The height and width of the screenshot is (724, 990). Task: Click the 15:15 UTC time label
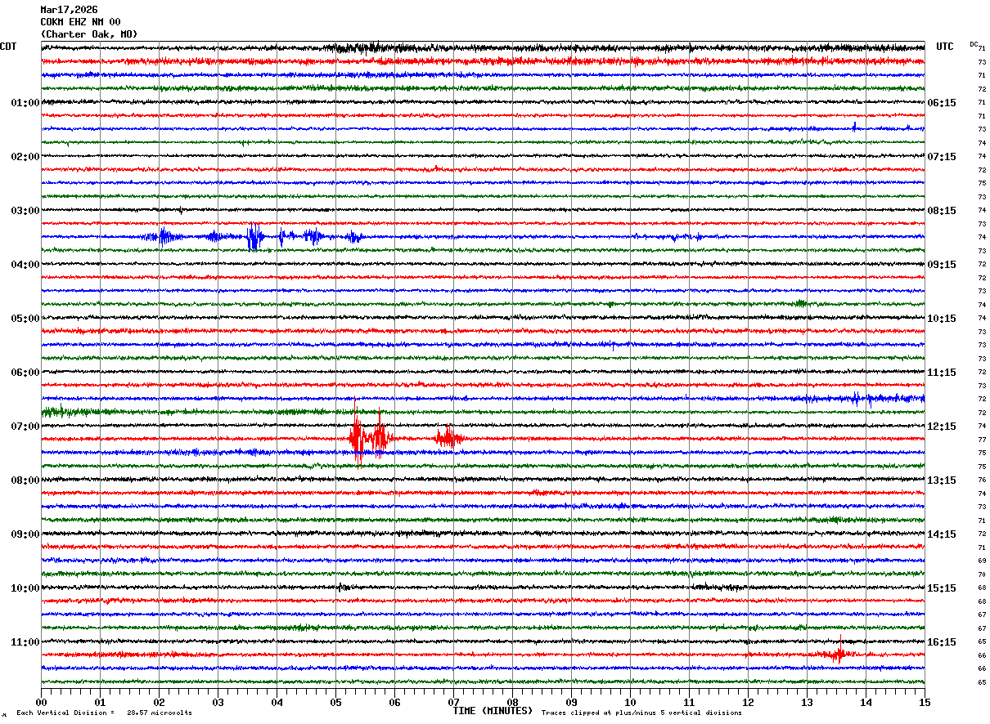pyautogui.click(x=943, y=588)
